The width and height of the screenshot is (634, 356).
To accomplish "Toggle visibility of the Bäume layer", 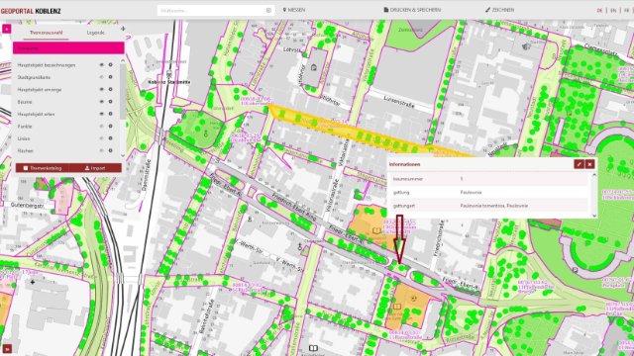I will click(x=101, y=102).
